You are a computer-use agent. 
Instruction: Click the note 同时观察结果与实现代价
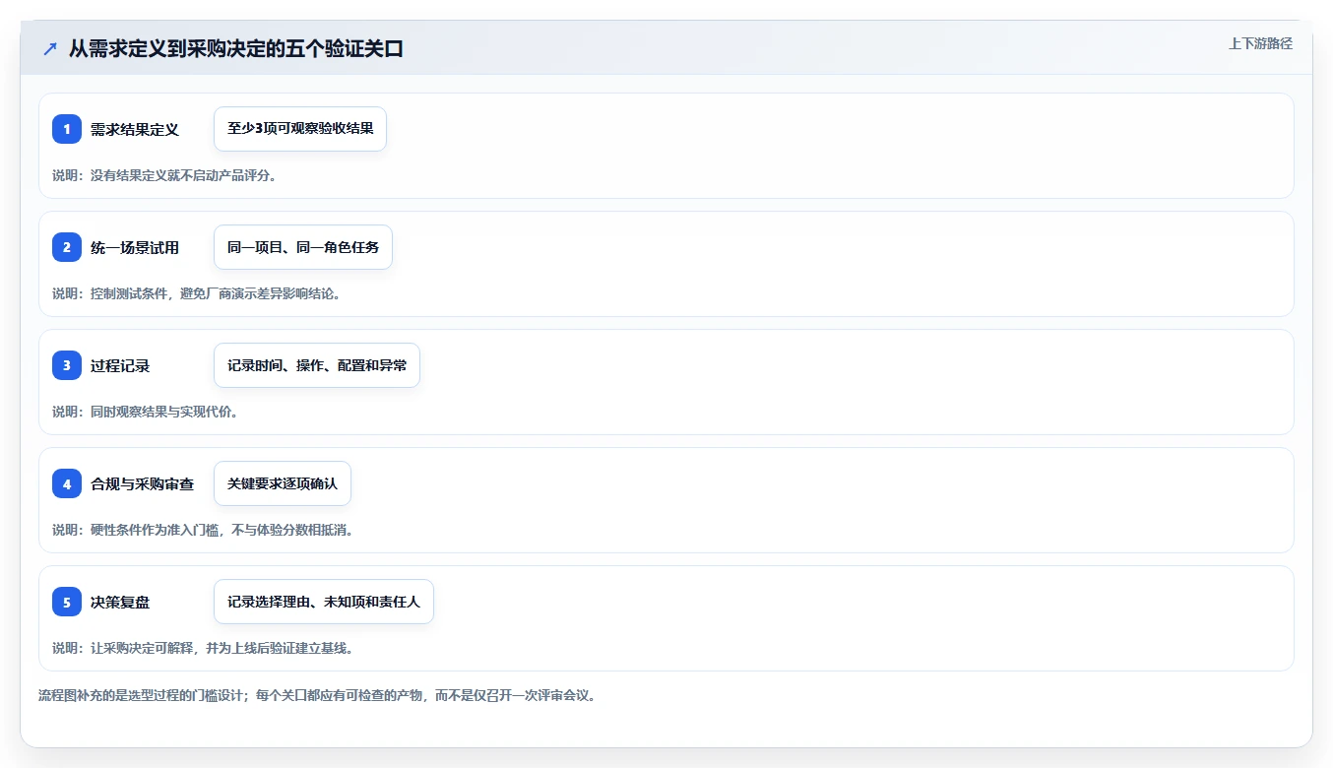(146, 412)
